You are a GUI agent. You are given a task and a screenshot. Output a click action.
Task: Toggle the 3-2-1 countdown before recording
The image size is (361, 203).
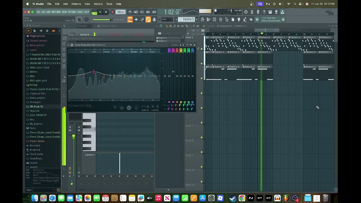click(x=142, y=12)
